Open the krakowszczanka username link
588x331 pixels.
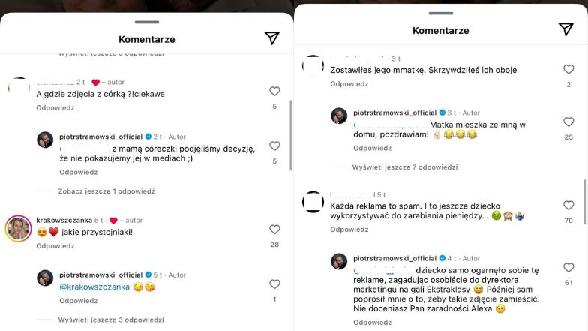pyautogui.click(x=64, y=221)
